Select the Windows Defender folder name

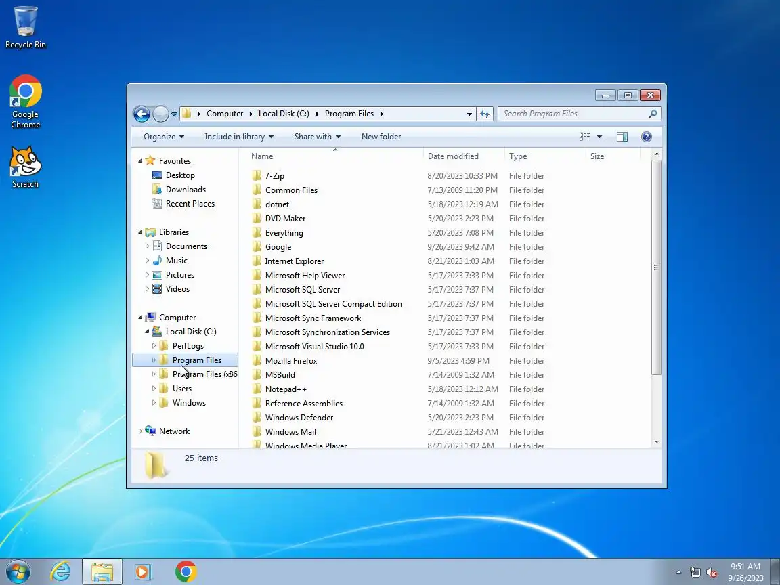point(299,417)
